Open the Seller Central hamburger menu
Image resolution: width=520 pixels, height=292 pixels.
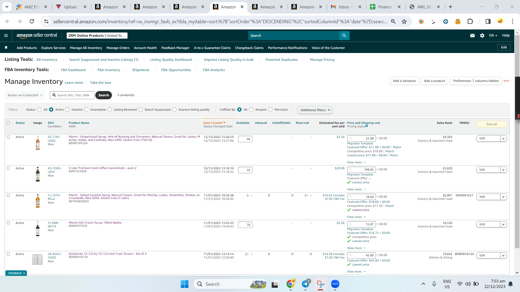tap(6, 35)
